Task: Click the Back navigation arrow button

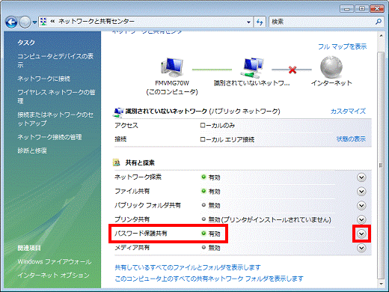Action: [11, 22]
